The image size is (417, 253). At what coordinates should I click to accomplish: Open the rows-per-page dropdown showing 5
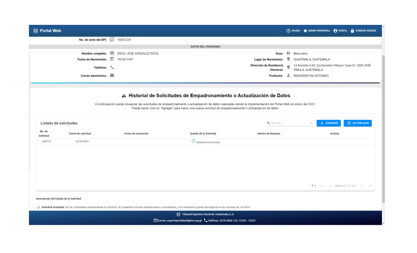pos(314,186)
